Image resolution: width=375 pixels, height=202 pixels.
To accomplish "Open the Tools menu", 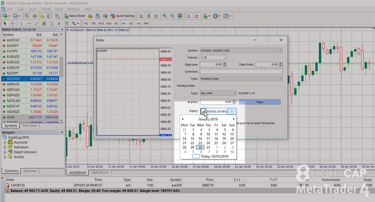I will [x=59, y=9].
